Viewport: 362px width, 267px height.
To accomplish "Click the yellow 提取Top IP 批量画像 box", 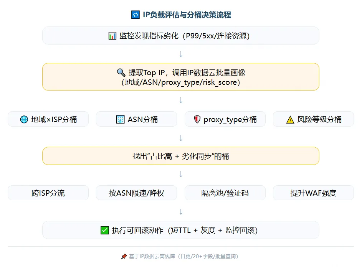I will (180, 77).
